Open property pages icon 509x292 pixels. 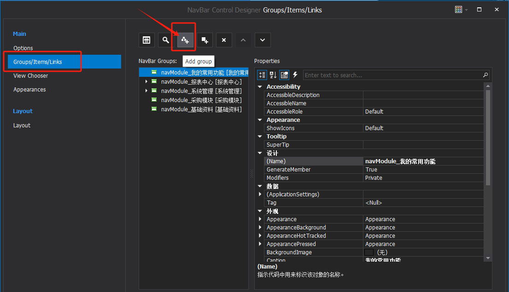click(x=284, y=75)
